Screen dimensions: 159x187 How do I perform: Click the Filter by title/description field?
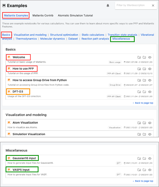coord(132,5)
